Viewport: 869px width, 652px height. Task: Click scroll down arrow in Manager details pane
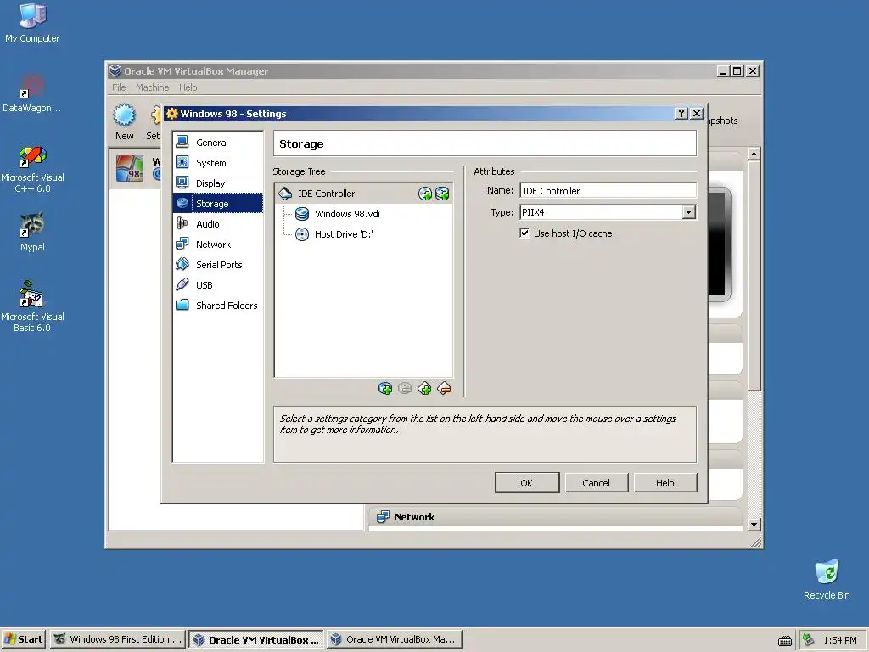(x=754, y=524)
